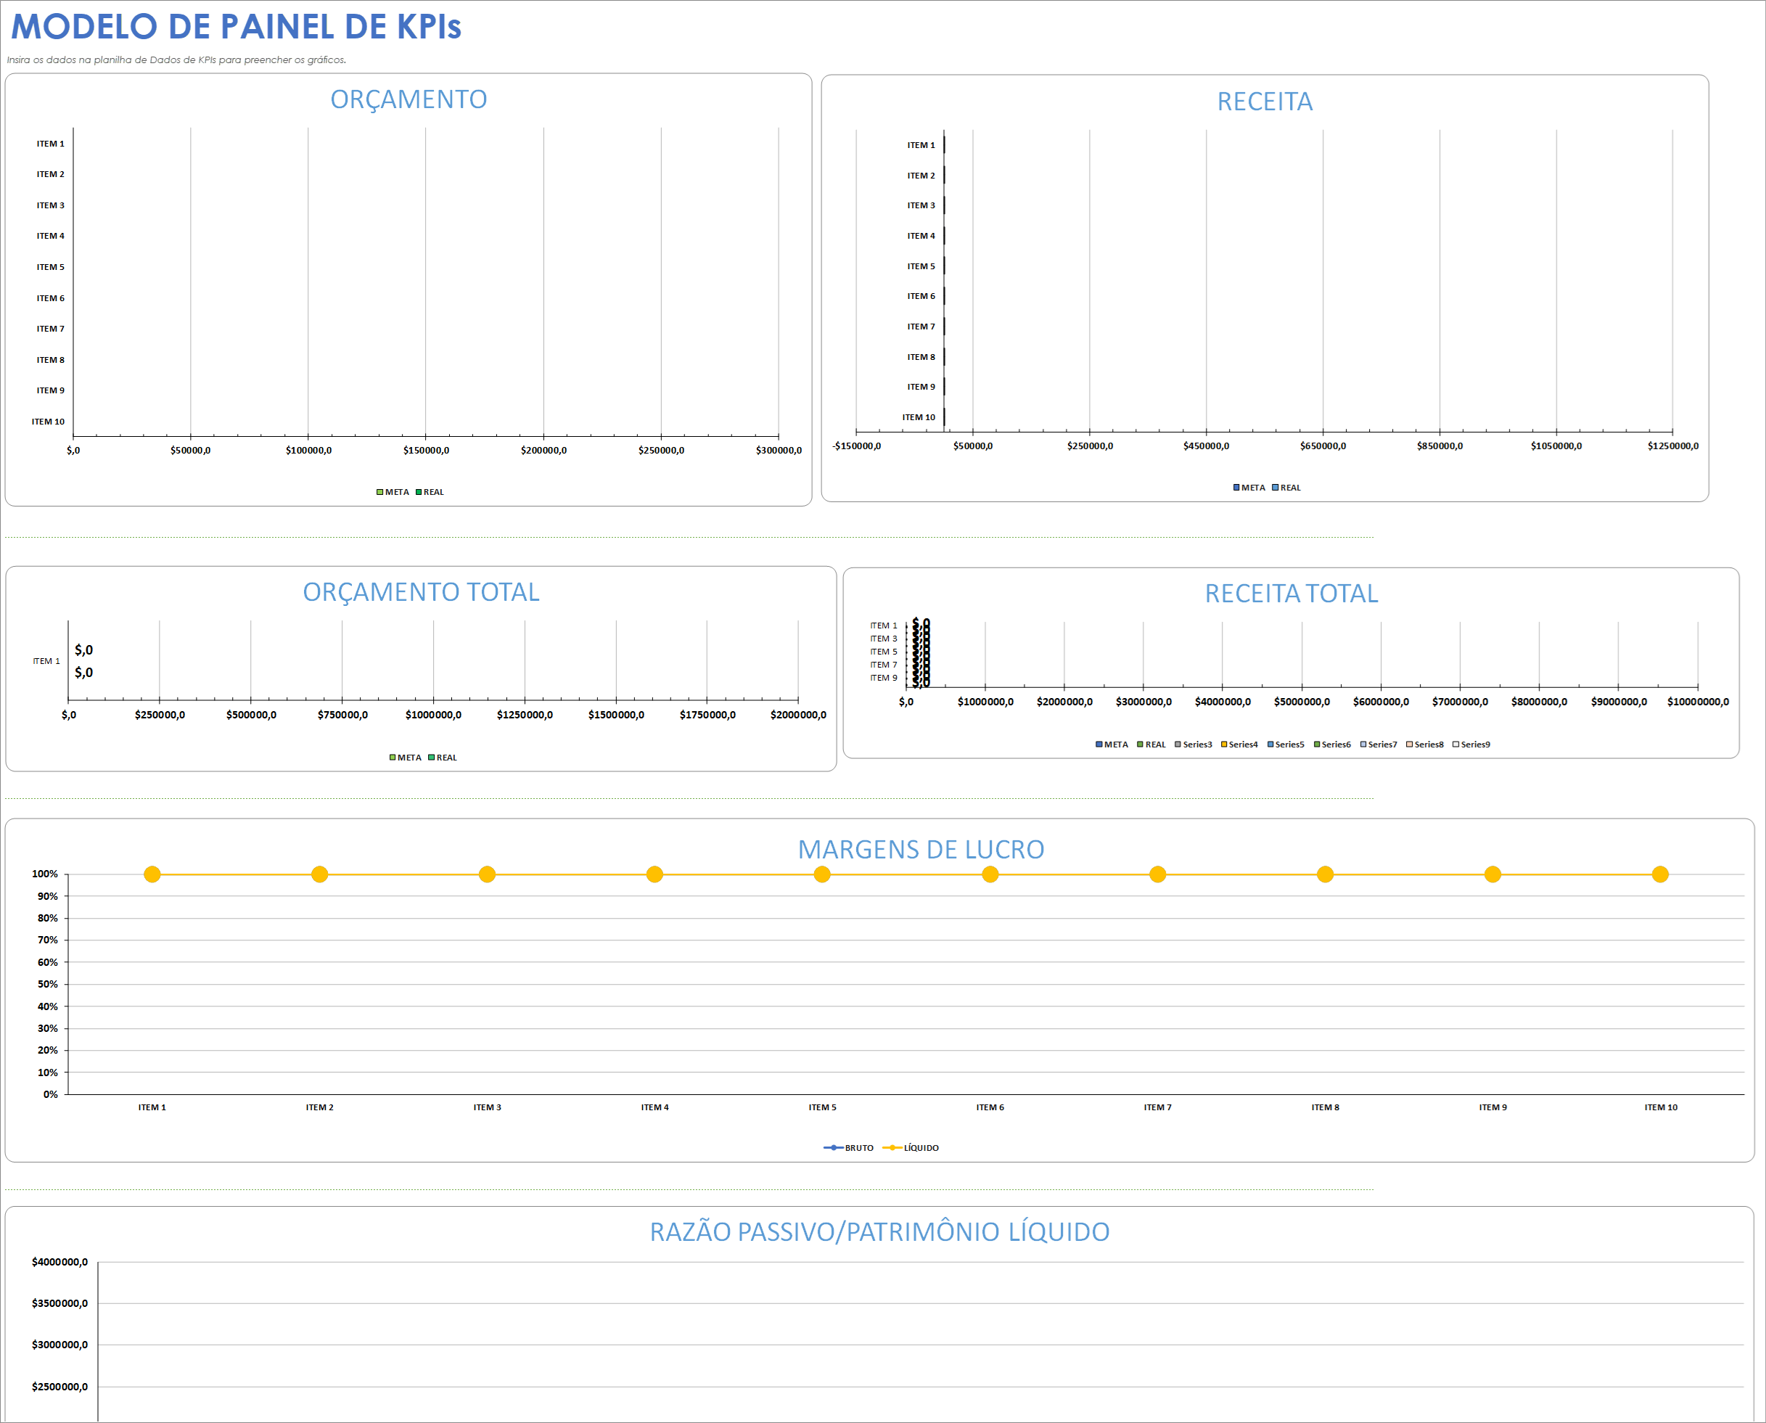Click $3500000,0 axis value in RAZÃO chart
Image resolution: width=1766 pixels, height=1423 pixels.
pyautogui.click(x=59, y=1303)
